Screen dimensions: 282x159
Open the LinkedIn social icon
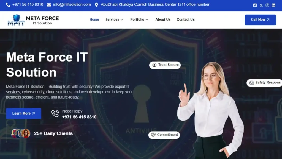click(x=273, y=5)
